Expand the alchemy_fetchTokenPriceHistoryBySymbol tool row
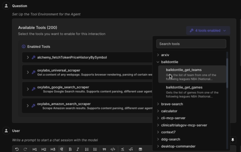Image resolution: width=241 pixels, height=152 pixels. pyautogui.click(x=28, y=57)
